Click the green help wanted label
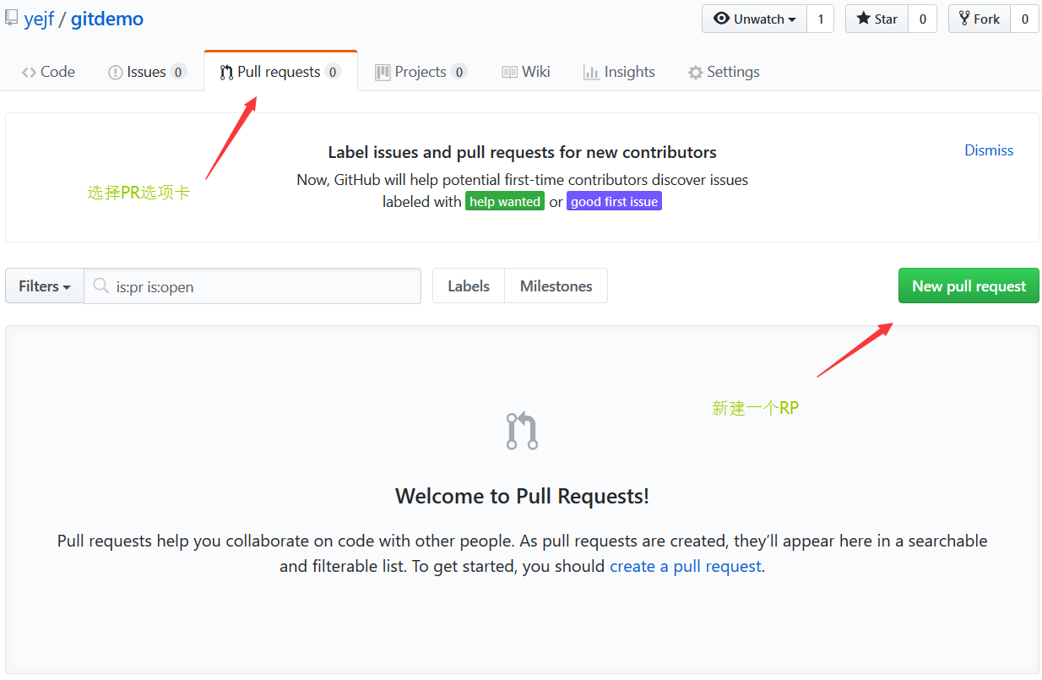 pyautogui.click(x=505, y=202)
